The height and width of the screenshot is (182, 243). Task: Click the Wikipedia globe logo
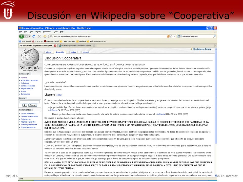(30, 57)
